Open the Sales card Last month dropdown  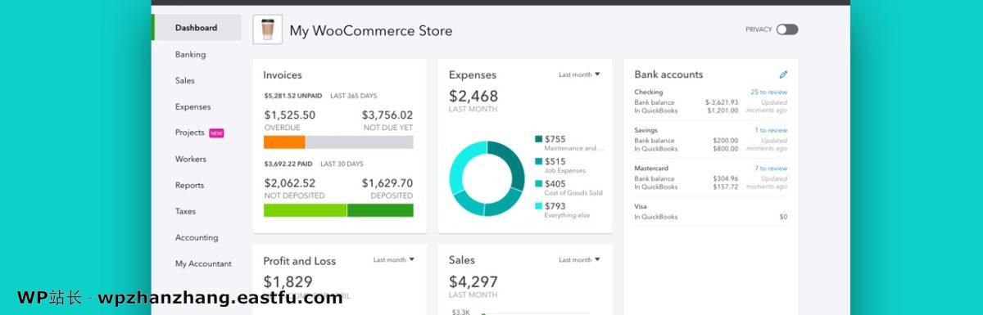point(579,259)
